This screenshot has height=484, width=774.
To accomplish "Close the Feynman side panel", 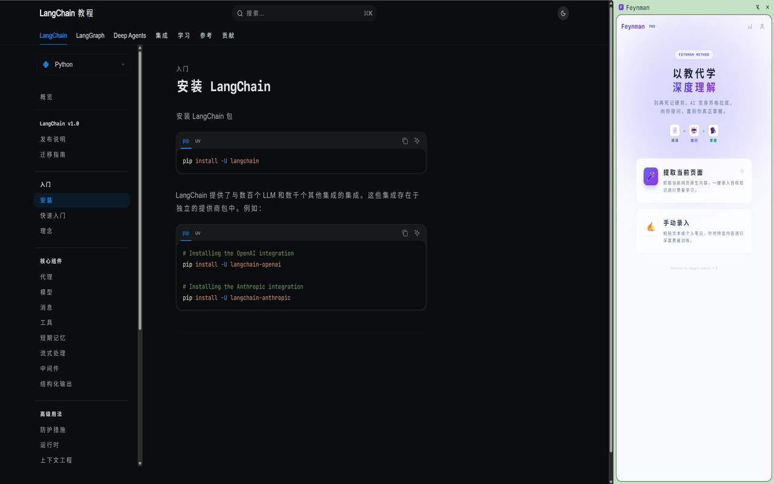I will pyautogui.click(x=768, y=7).
